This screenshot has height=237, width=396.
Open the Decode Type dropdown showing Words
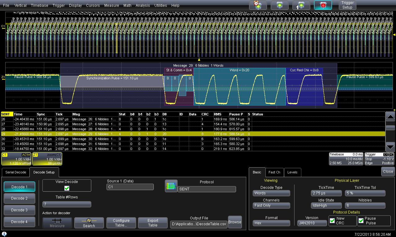coord(271,193)
